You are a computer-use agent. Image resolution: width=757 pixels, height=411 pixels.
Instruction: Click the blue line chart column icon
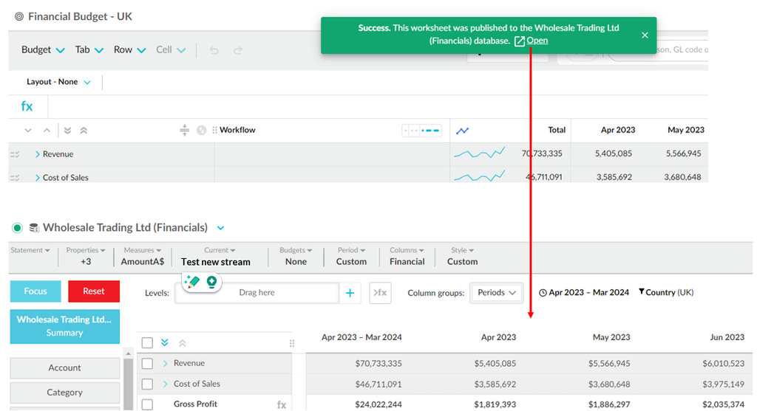(462, 131)
